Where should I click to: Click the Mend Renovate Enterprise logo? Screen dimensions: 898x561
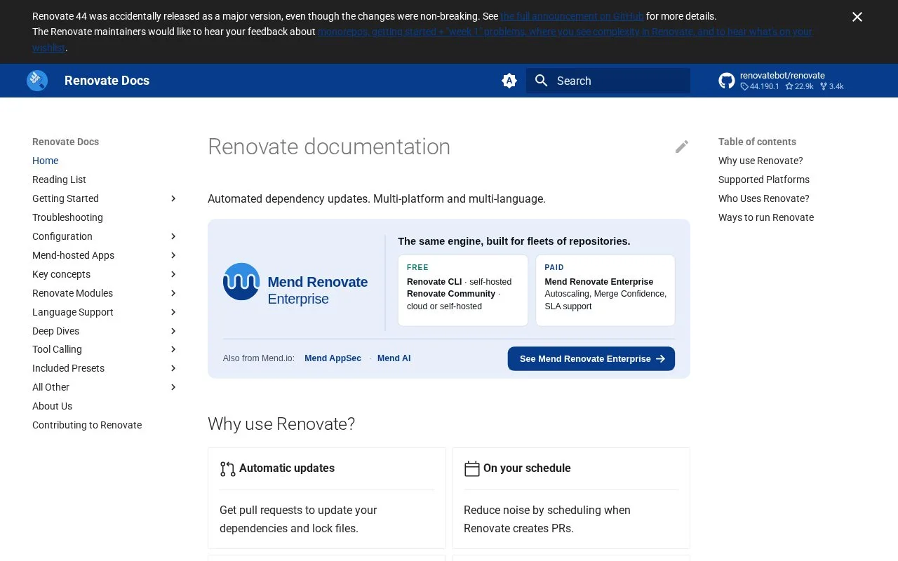pos(241,281)
